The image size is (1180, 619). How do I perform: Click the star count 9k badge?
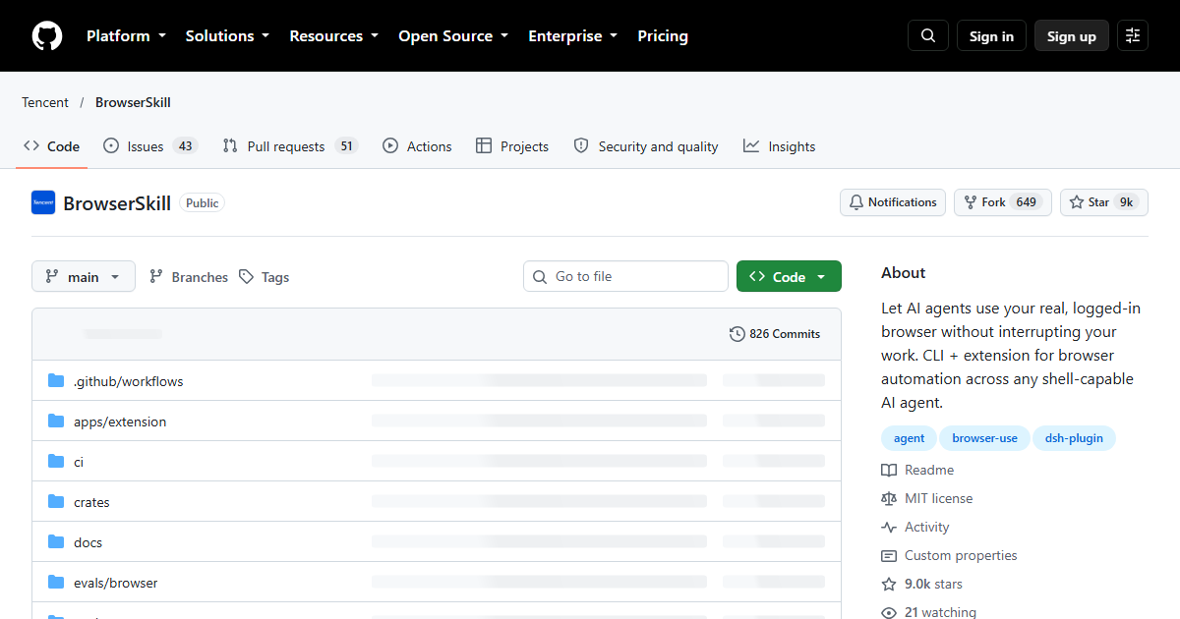pos(1127,202)
